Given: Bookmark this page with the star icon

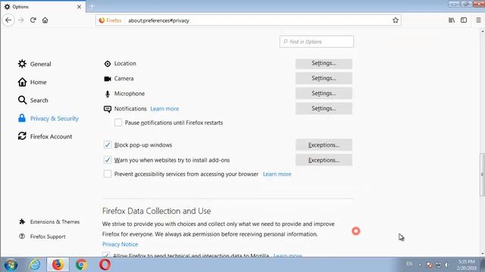Looking at the screenshot, I should 396,20.
